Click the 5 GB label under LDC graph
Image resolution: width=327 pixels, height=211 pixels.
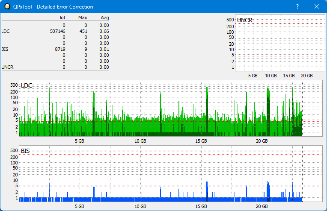tap(80, 141)
